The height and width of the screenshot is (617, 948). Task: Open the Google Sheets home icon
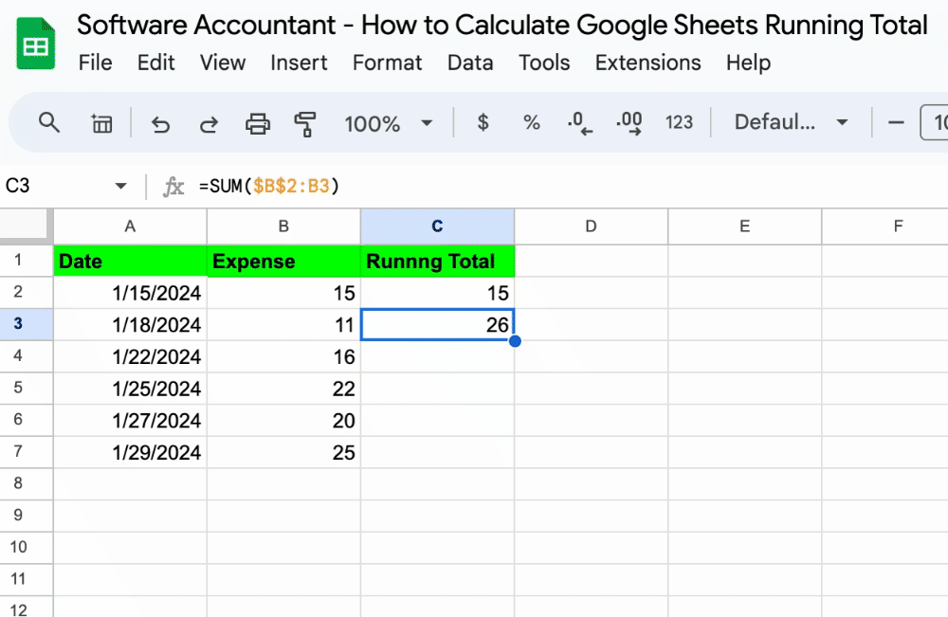(x=36, y=44)
